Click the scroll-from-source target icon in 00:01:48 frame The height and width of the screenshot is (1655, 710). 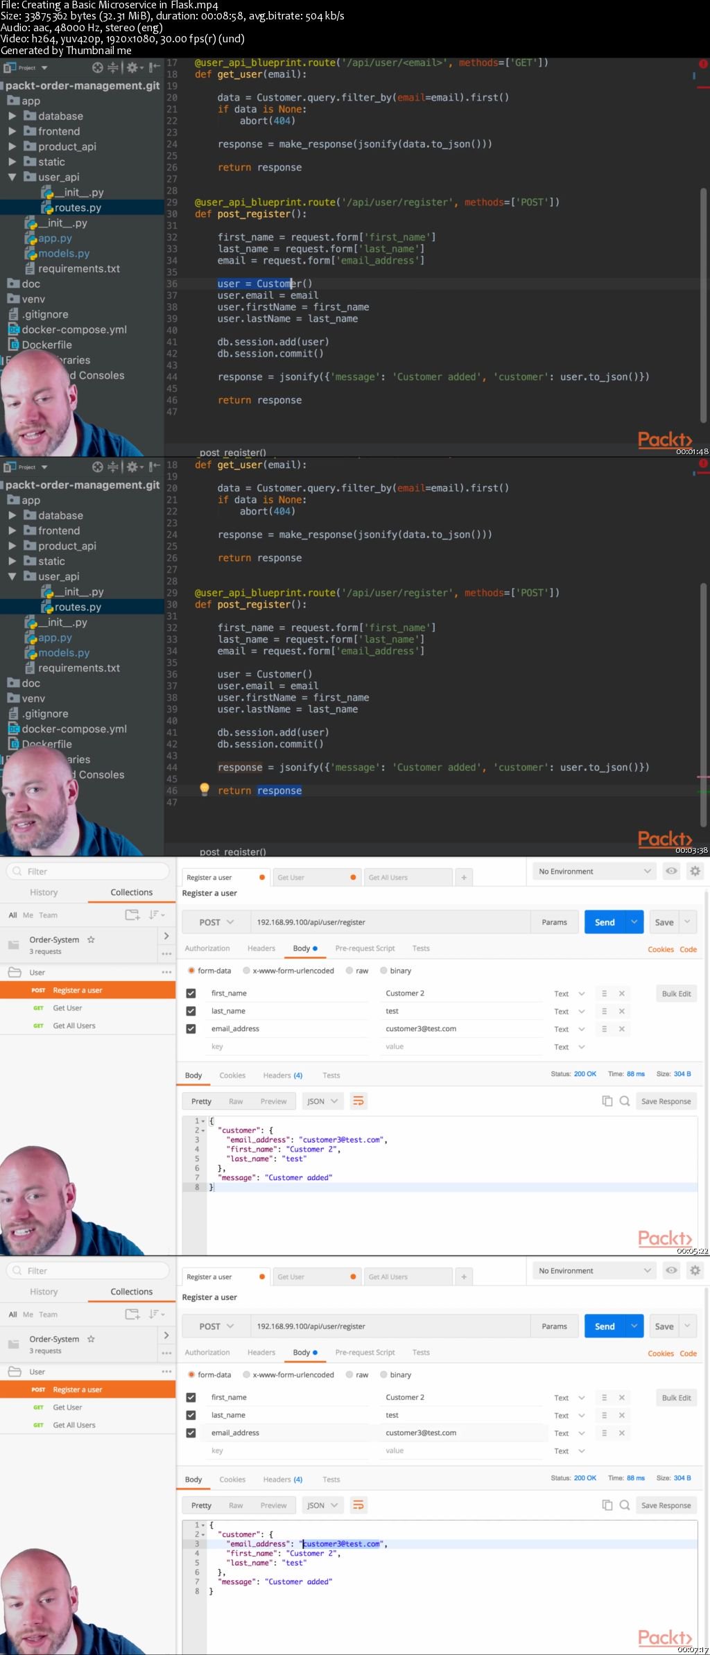click(x=98, y=67)
